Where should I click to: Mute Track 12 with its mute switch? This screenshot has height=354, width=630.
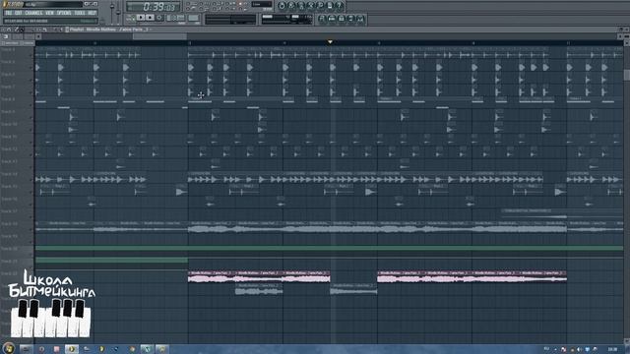[x=31, y=155]
